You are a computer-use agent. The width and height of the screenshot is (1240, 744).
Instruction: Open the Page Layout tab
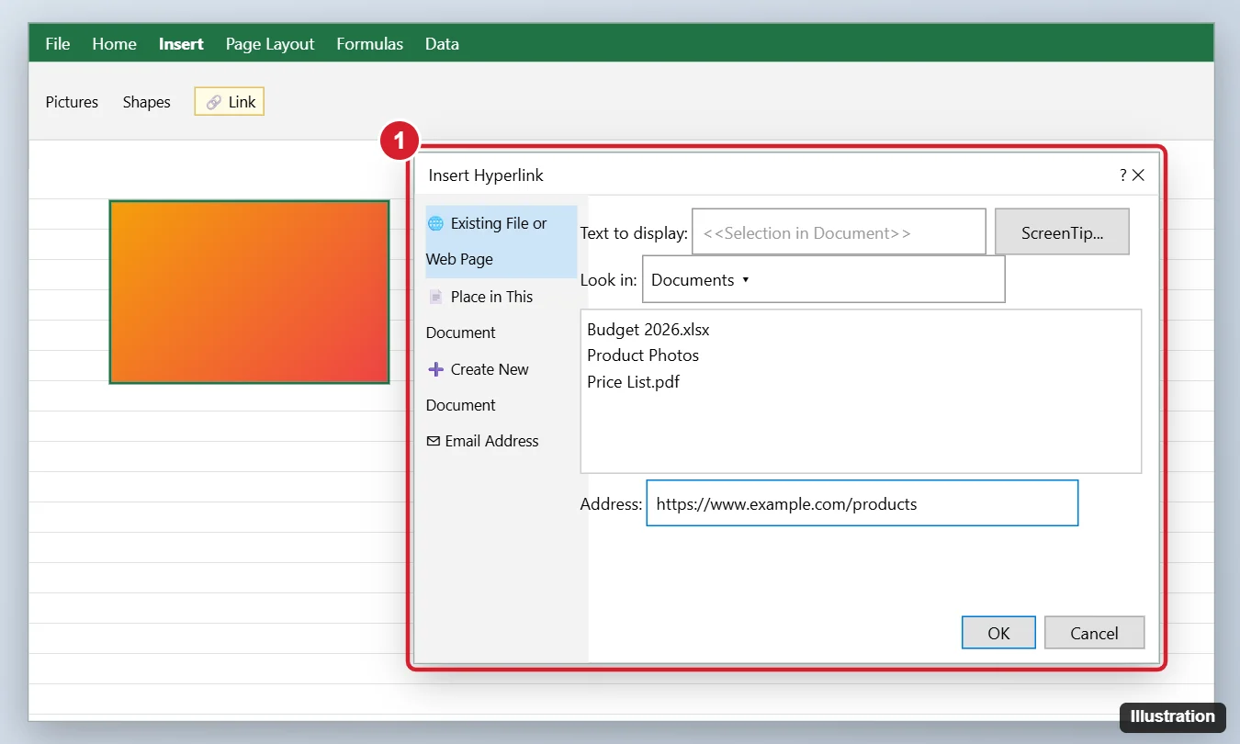tap(270, 44)
